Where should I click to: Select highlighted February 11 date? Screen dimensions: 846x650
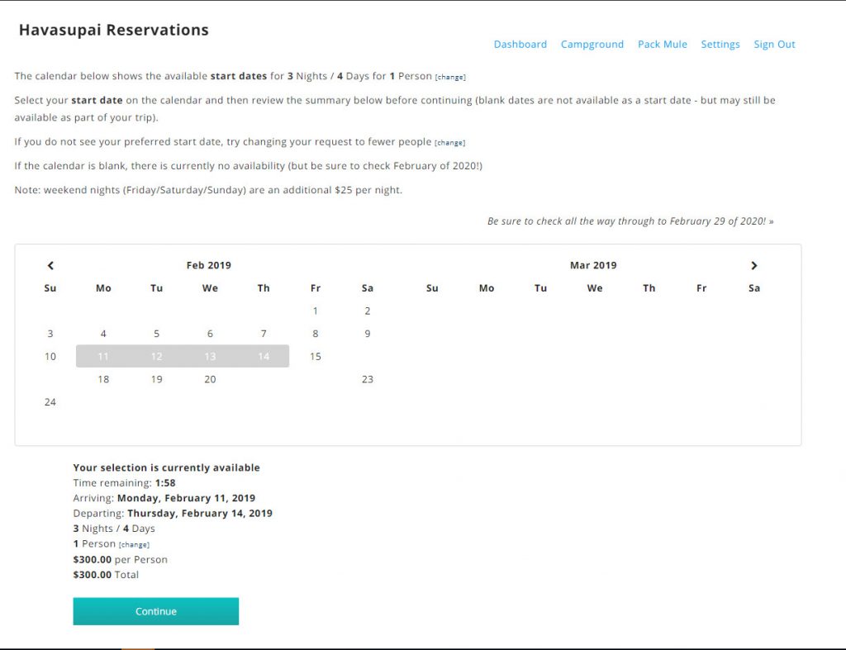pos(103,356)
